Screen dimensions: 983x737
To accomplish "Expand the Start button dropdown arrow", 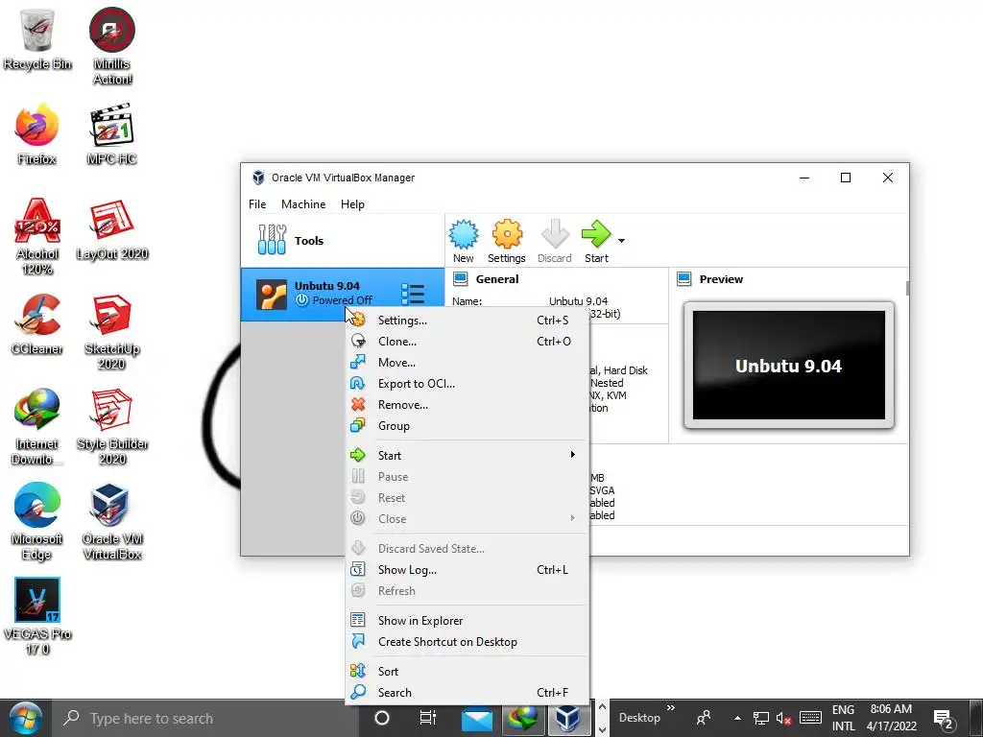I will click(x=621, y=241).
